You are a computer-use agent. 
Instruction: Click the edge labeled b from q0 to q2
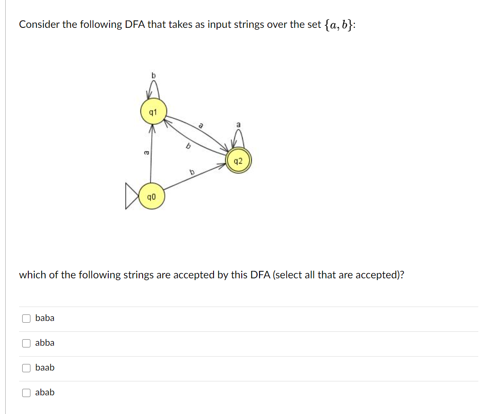[191, 171]
